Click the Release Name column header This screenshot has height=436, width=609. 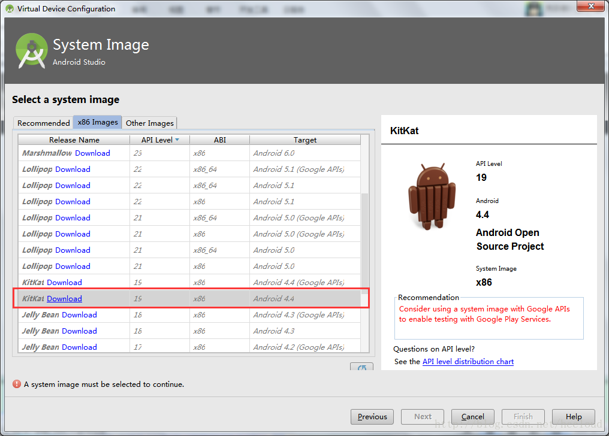[74, 140]
